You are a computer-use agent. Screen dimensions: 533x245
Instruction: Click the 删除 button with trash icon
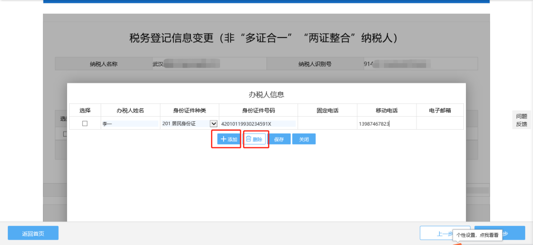pos(255,139)
